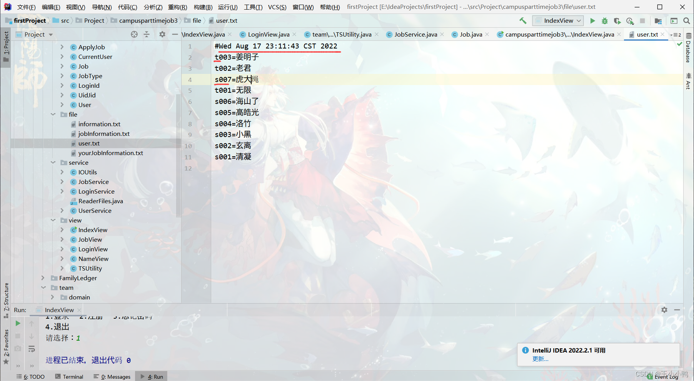Open Run panel settings gear icon

coord(664,310)
